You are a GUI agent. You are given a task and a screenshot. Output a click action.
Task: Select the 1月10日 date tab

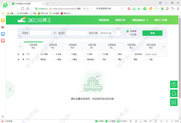[x=151, y=46]
